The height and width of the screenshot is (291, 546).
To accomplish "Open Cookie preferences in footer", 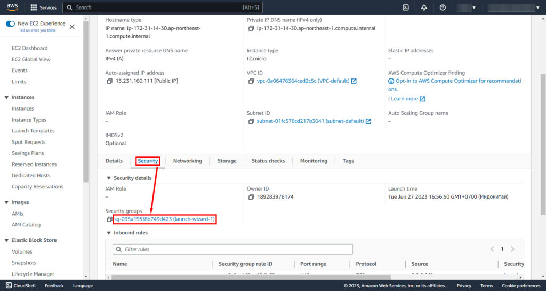I will click(x=521, y=286).
